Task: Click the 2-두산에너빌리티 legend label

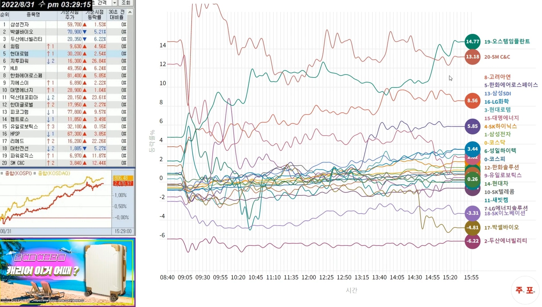Action: [506, 241]
